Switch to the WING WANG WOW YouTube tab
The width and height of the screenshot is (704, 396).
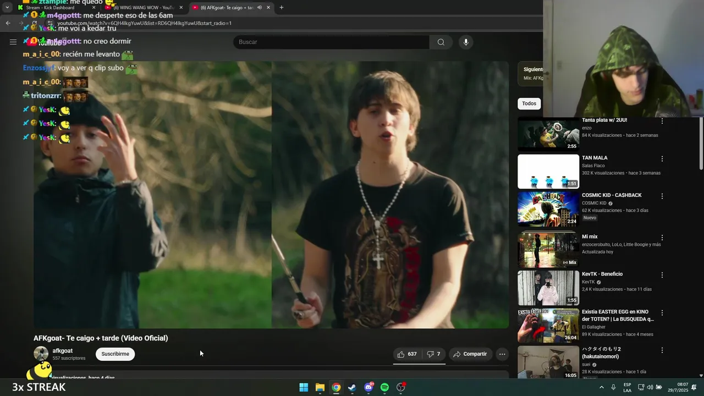click(143, 8)
